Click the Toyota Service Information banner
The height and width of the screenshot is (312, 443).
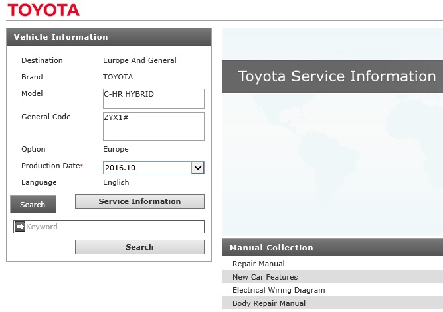333,76
